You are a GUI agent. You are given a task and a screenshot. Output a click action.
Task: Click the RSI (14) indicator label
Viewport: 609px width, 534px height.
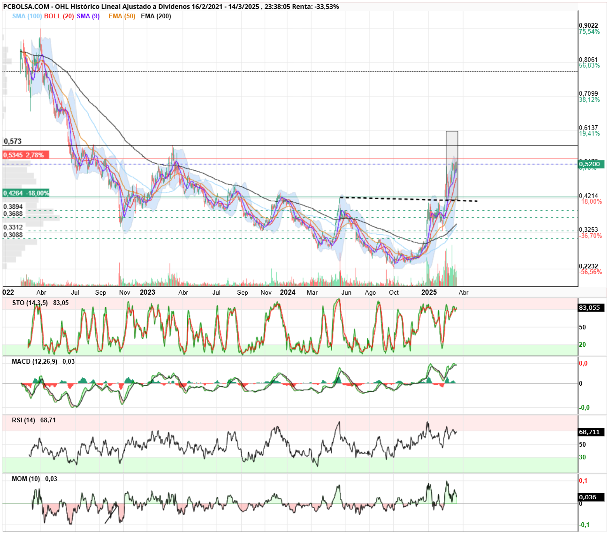pos(23,420)
